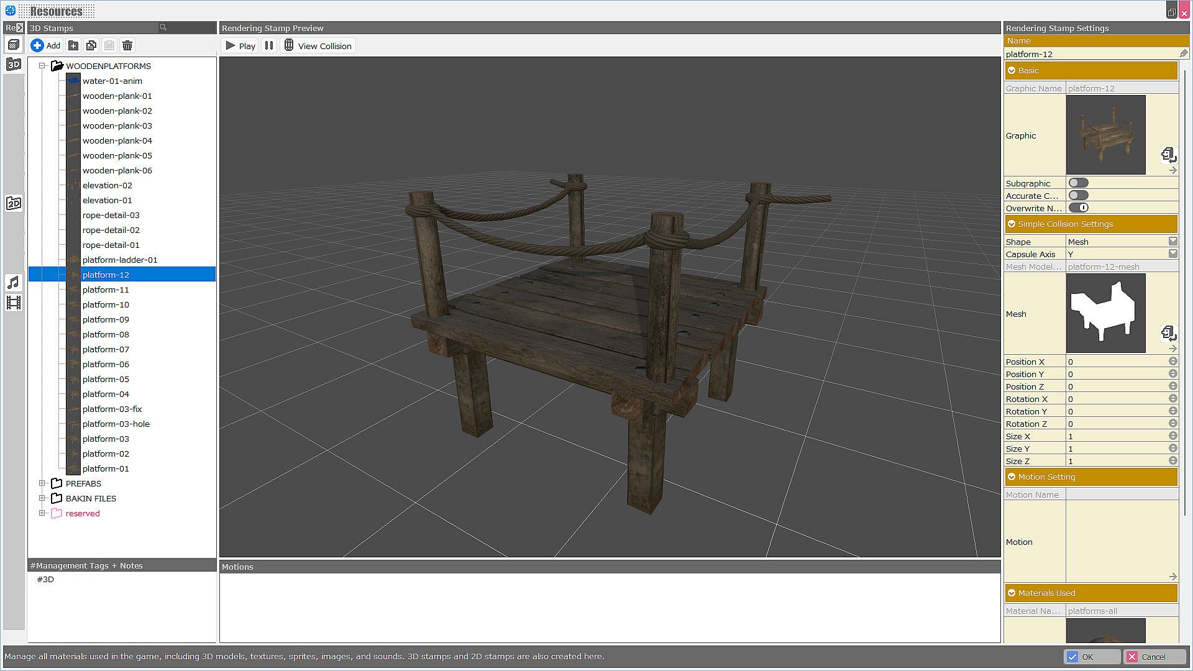
Task: Expand the PREFABS folder
Action: point(42,483)
